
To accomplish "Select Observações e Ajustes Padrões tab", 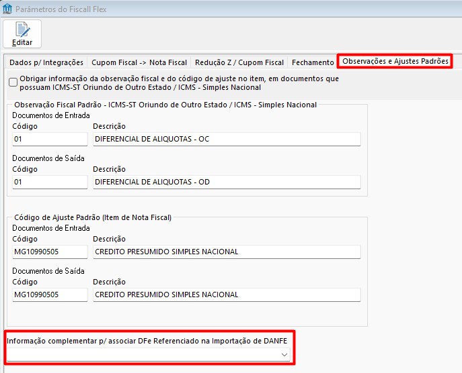I will [395, 61].
